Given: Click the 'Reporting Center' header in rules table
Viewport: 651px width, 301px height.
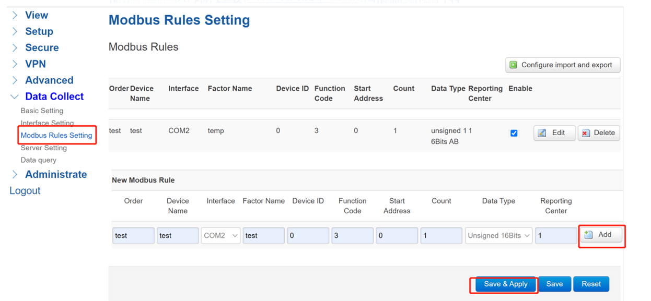Looking at the screenshot, I should click(x=485, y=93).
